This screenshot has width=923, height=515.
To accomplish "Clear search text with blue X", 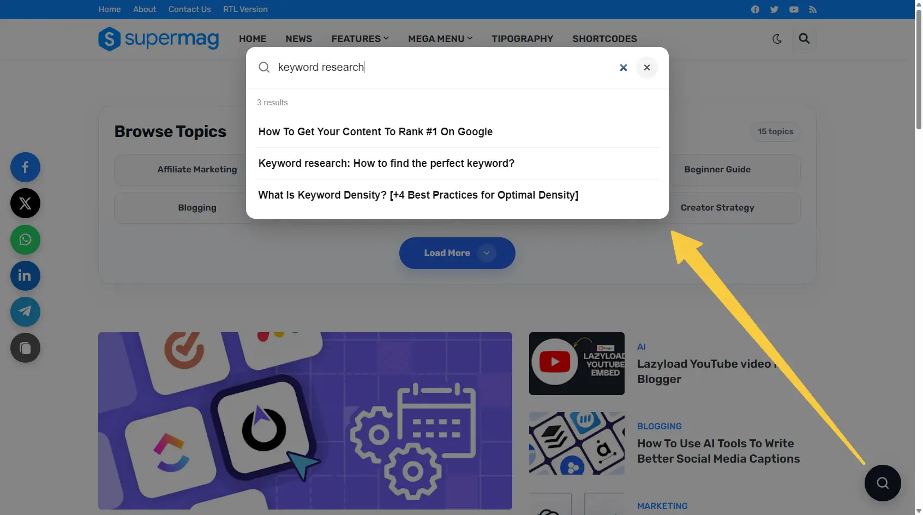I will (x=624, y=68).
